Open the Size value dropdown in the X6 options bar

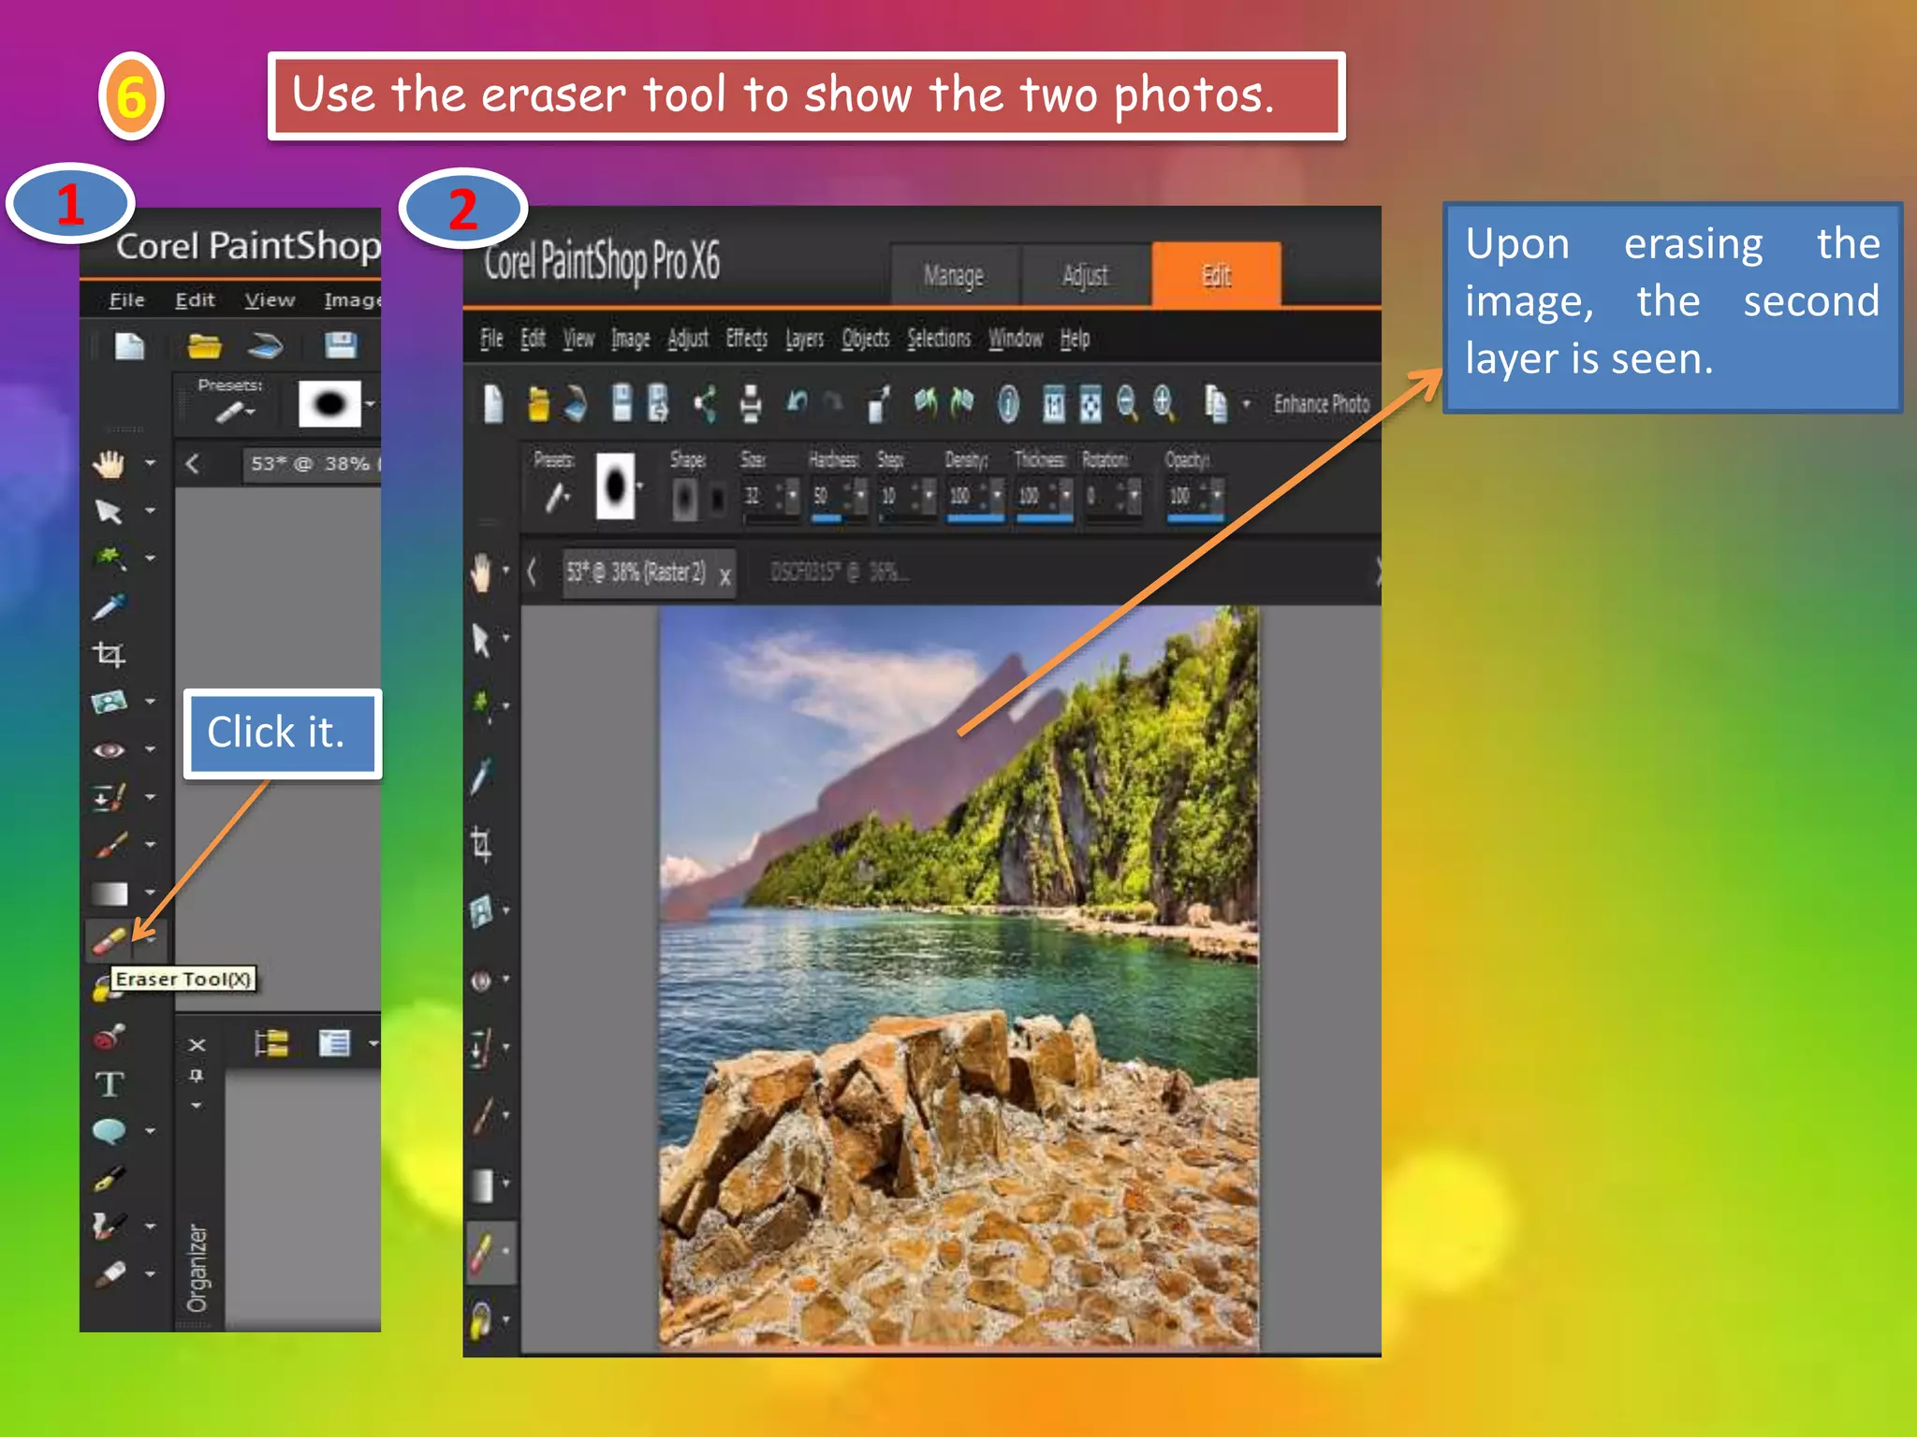792,496
